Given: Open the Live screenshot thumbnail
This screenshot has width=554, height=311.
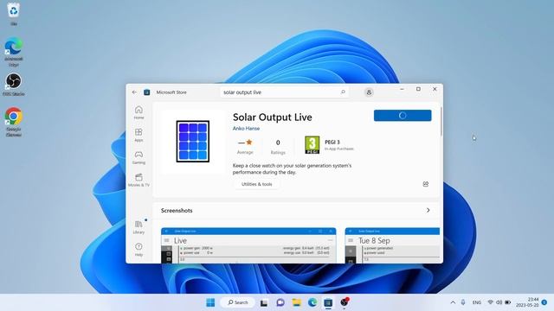Looking at the screenshot, I should (248, 245).
